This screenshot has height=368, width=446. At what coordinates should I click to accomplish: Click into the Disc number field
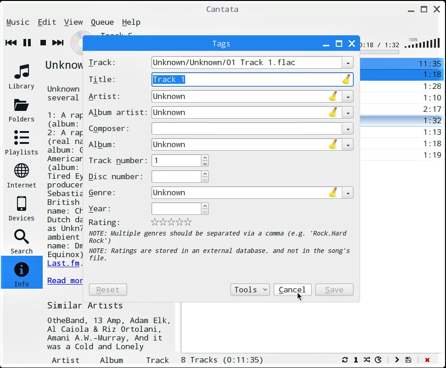(x=177, y=177)
